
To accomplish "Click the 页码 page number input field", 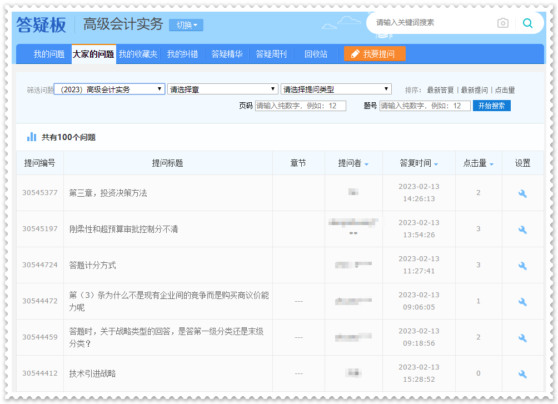I will [x=300, y=106].
